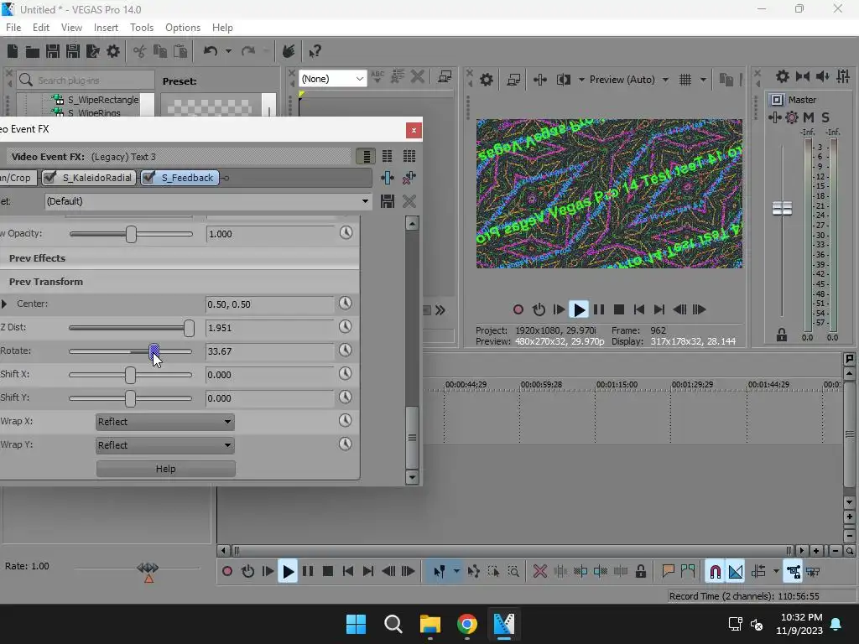Toggle split screen view icon in preview
Image resolution: width=859 pixels, height=644 pixels.
563,80
